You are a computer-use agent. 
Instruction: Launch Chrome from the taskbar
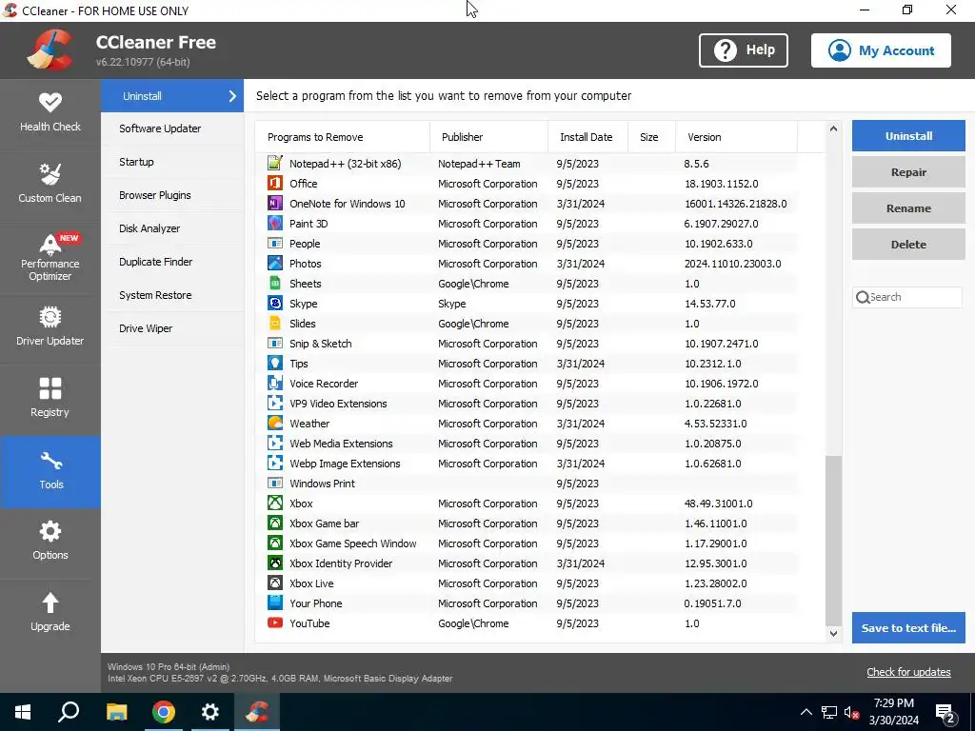click(164, 712)
